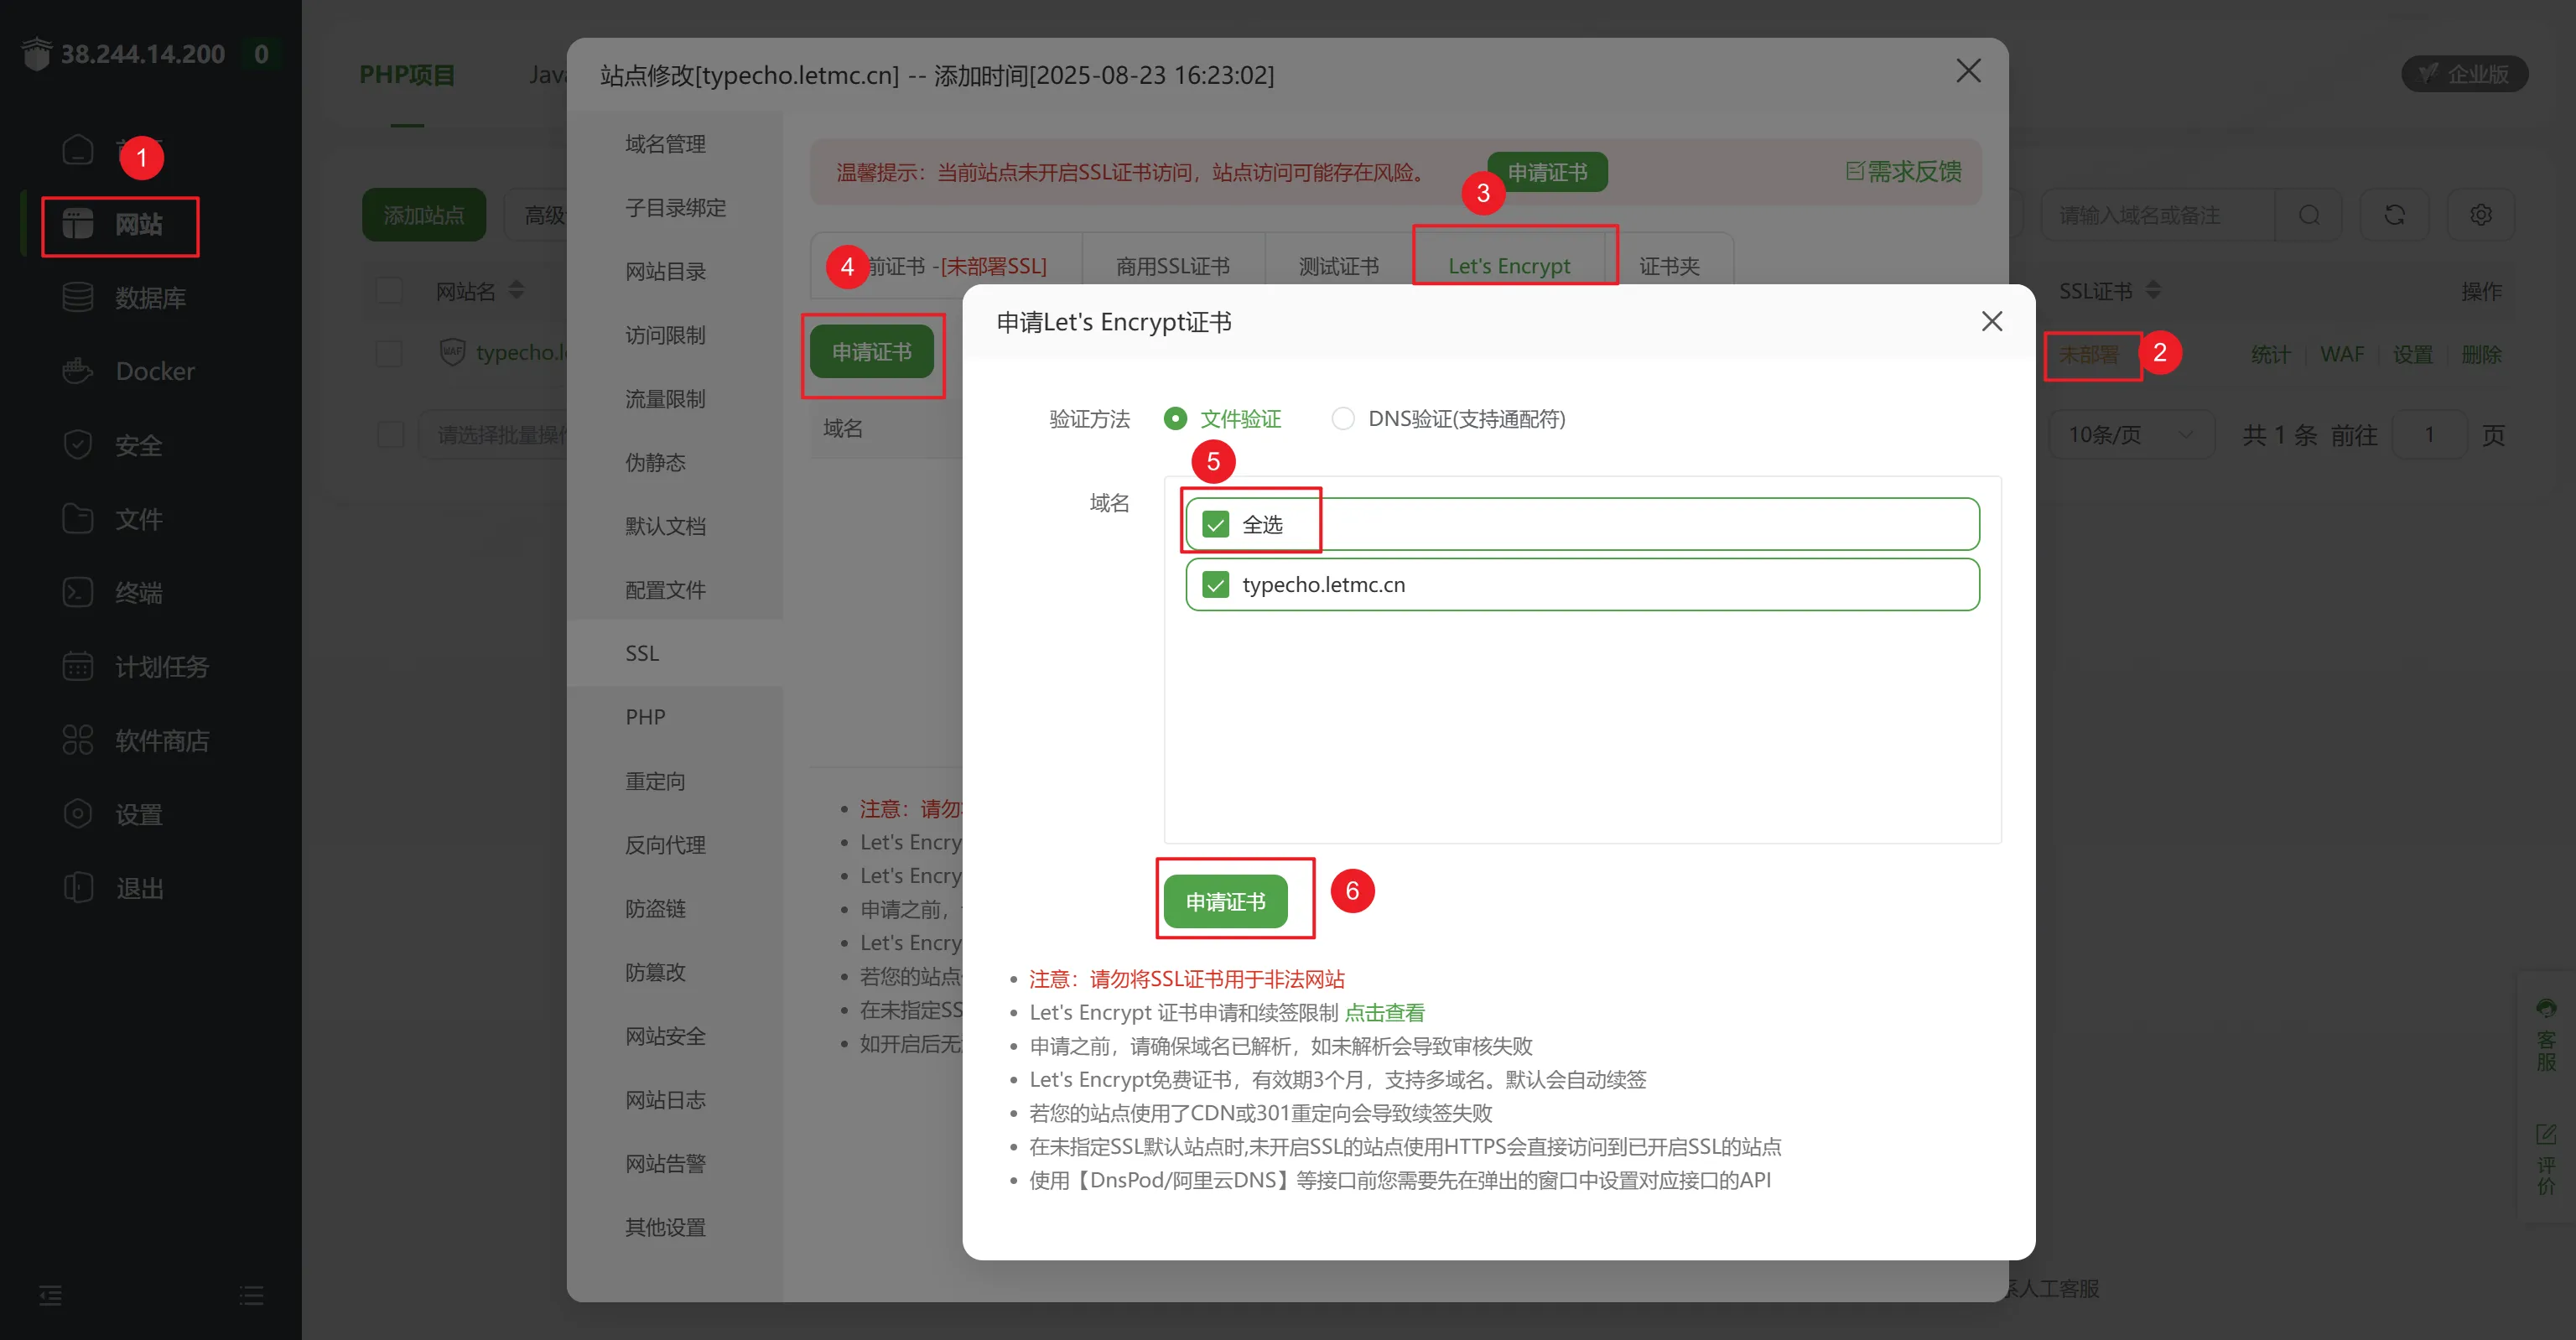2576x1340 pixels.
Task: Click the 安全 shield icon
Action: point(77,445)
